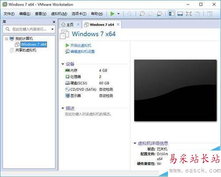The width and height of the screenshot is (221, 177).
Task: Maximize the VMware Workstation window
Action: 201,4
